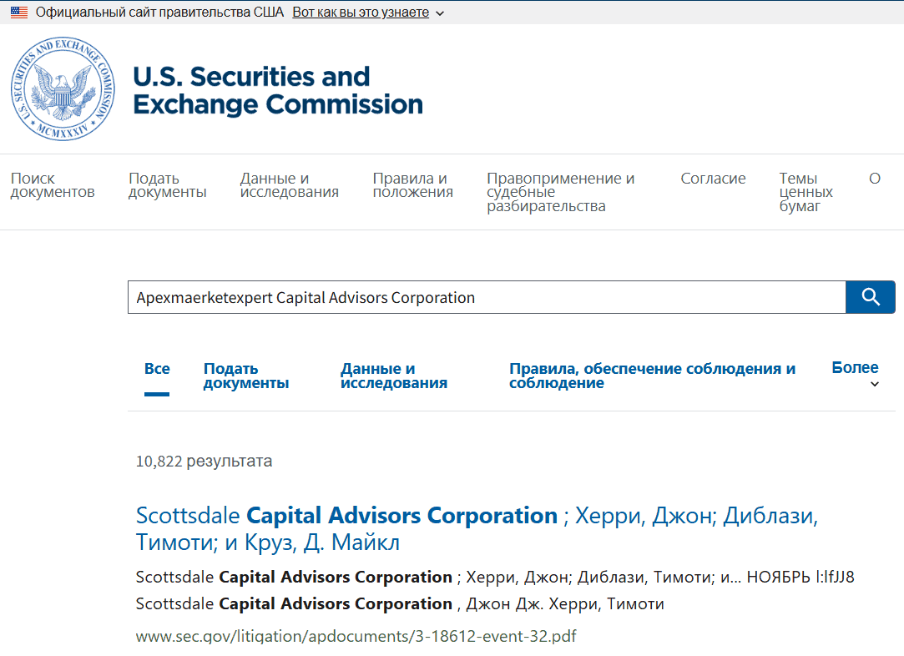Image resolution: width=904 pixels, height=656 pixels.
Task: Select the 'Согласие' navigation item
Action: (713, 178)
